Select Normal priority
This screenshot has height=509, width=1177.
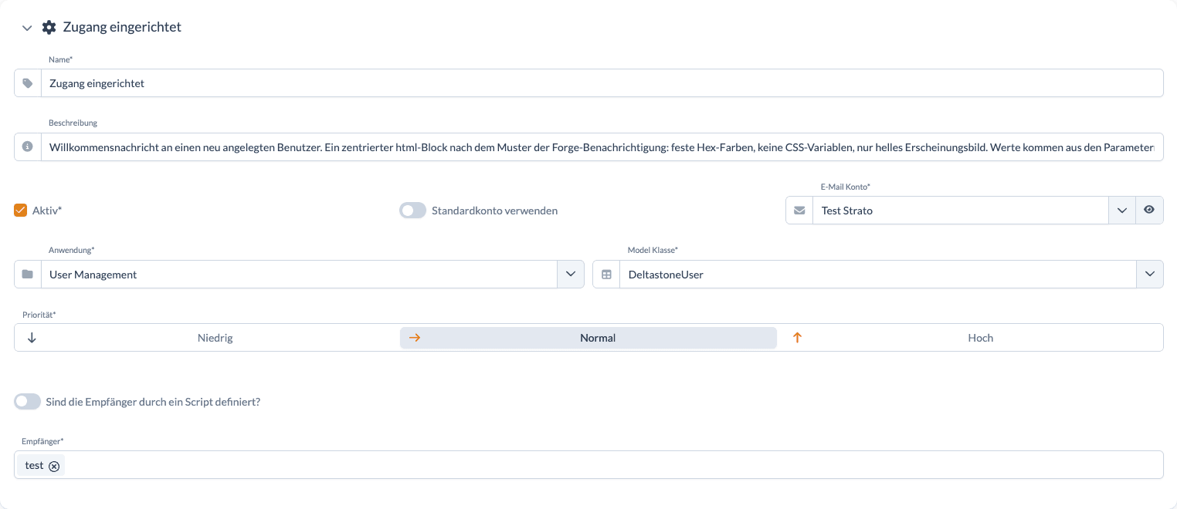coord(588,338)
